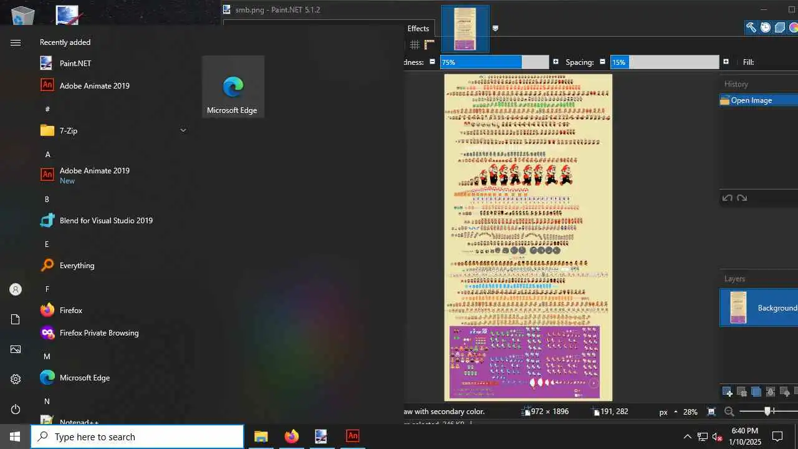Expand Start menu hamburger navigation
798x449 pixels.
(16, 42)
